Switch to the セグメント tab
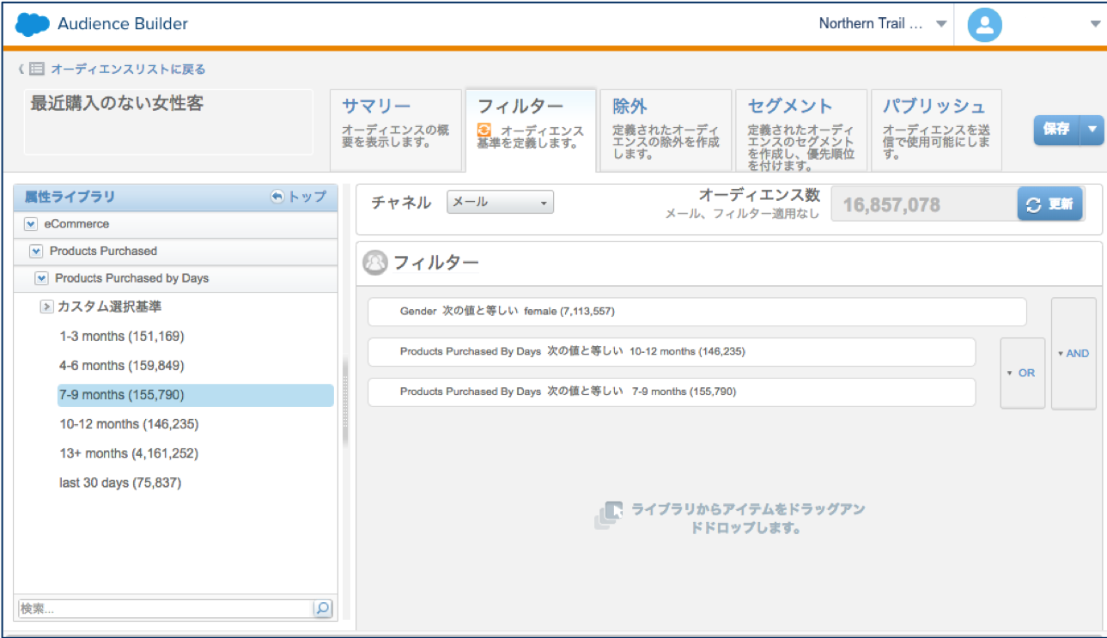 pos(800,131)
